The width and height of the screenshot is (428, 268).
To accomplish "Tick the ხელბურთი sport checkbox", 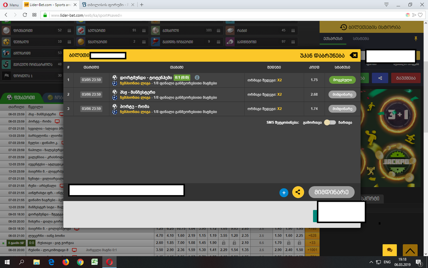I will coord(144,30).
